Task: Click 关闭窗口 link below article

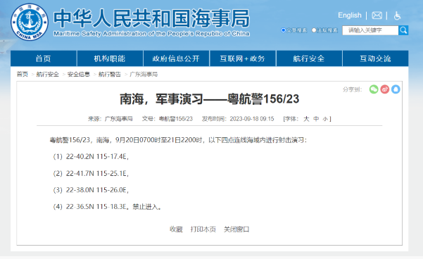Action: point(236,229)
